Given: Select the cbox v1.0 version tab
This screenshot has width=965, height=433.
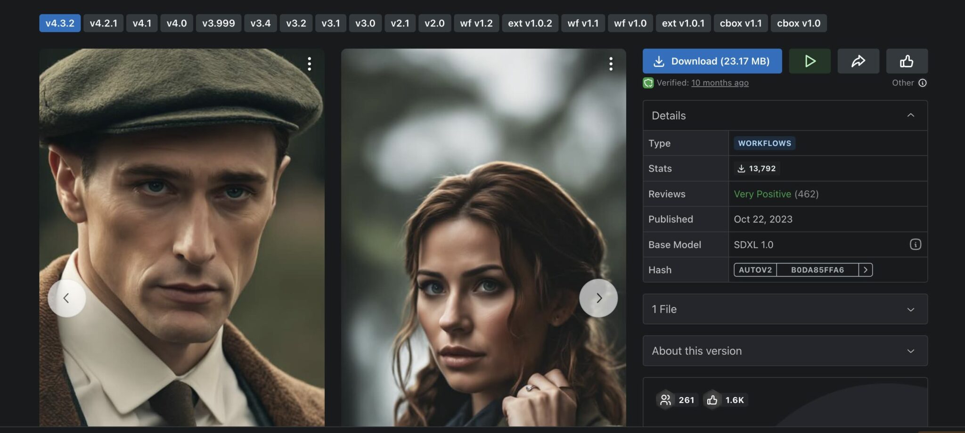Looking at the screenshot, I should 798,23.
